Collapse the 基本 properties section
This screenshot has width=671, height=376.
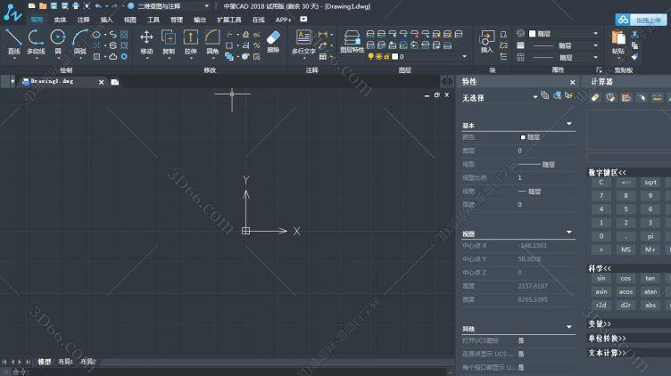click(569, 124)
